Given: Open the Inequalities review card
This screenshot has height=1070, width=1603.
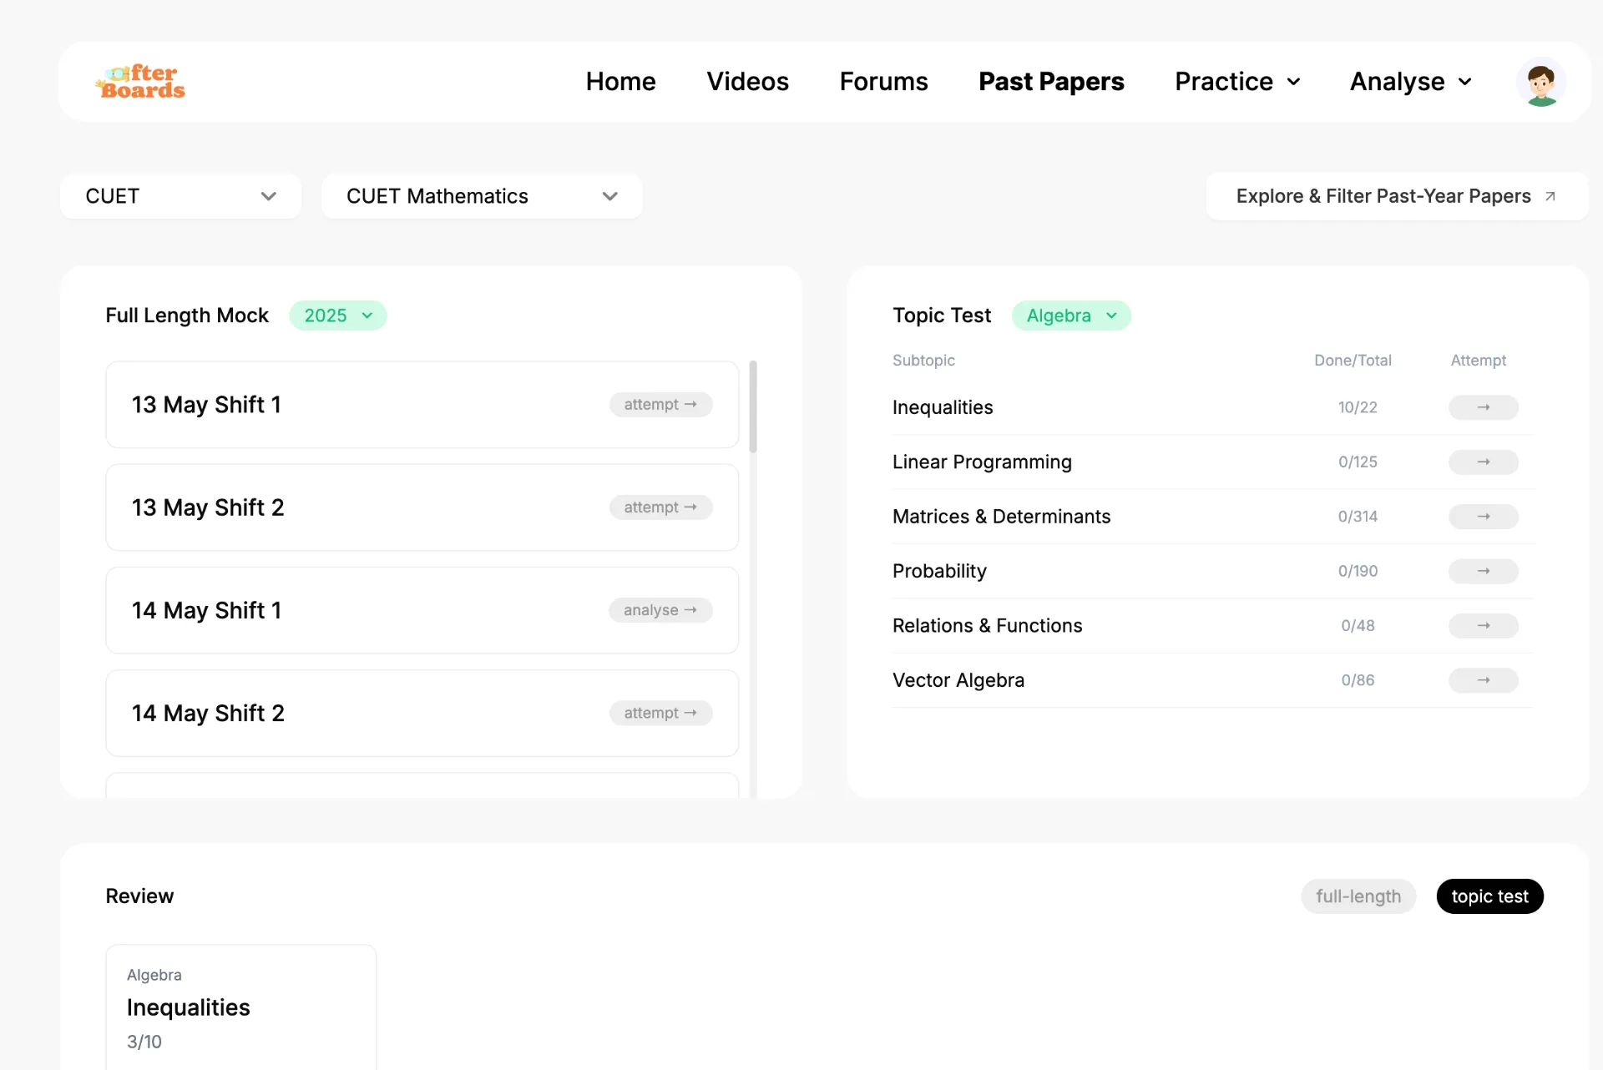Looking at the screenshot, I should tap(241, 1007).
